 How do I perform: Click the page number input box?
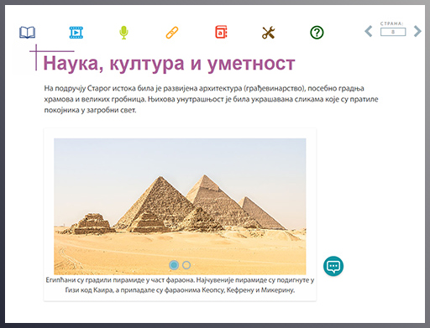pos(393,32)
